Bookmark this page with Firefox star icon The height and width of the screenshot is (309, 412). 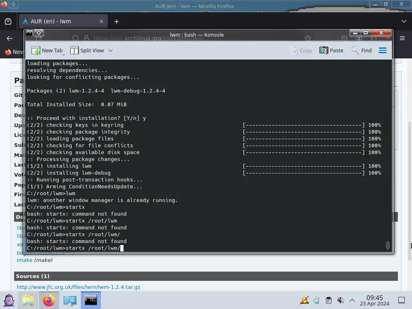pyautogui.click(x=308, y=38)
